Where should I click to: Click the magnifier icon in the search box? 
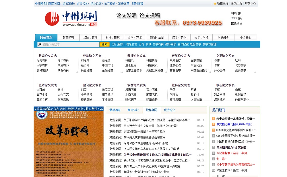(x=40, y=44)
